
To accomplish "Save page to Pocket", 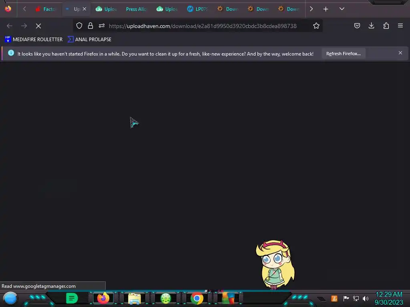I will tap(357, 26).
